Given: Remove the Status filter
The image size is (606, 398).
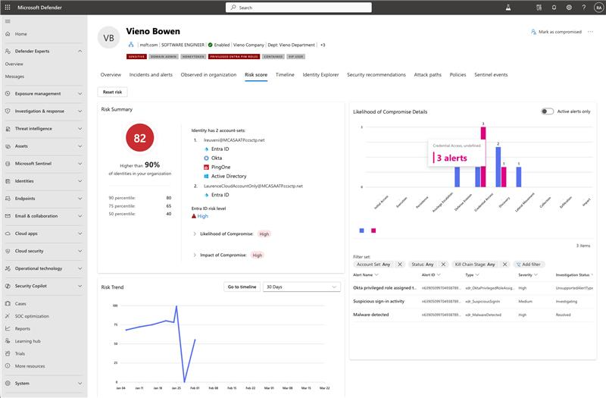Looking at the screenshot, I should [x=443, y=265].
